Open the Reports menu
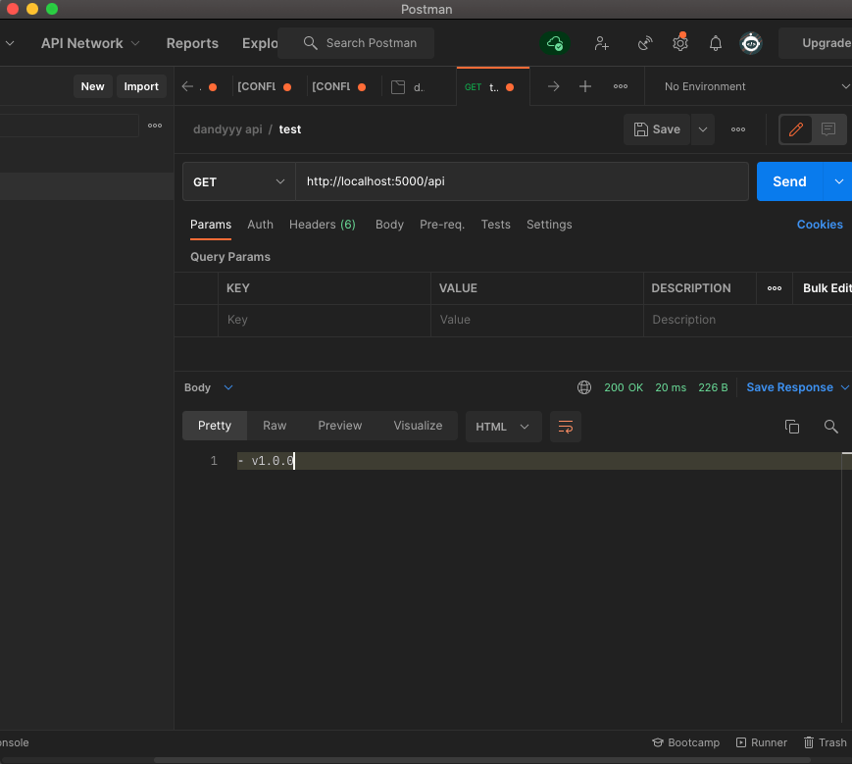This screenshot has width=852, height=764. 192,43
